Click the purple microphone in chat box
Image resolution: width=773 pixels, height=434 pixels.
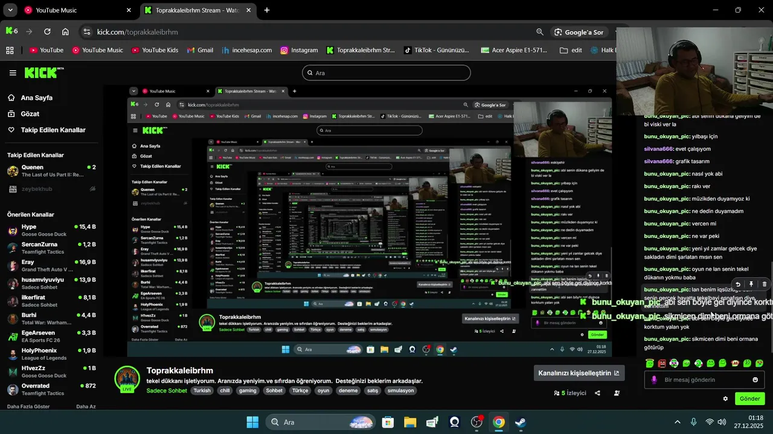(x=654, y=380)
